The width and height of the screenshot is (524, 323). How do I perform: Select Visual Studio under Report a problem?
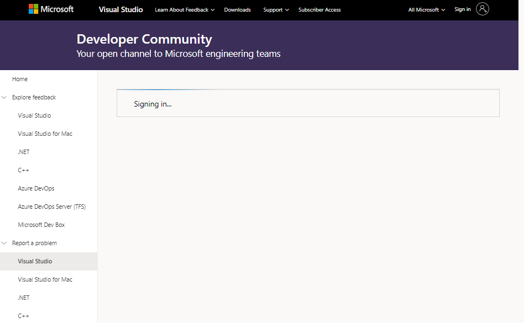[x=49, y=261]
